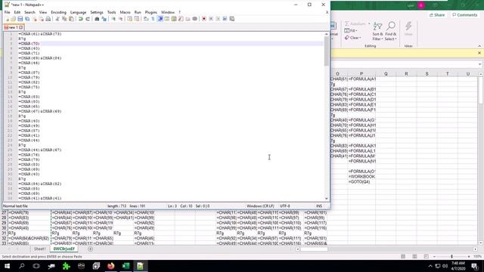Switch to Page Layout view in Excel
484x272 pixels.
414,257
